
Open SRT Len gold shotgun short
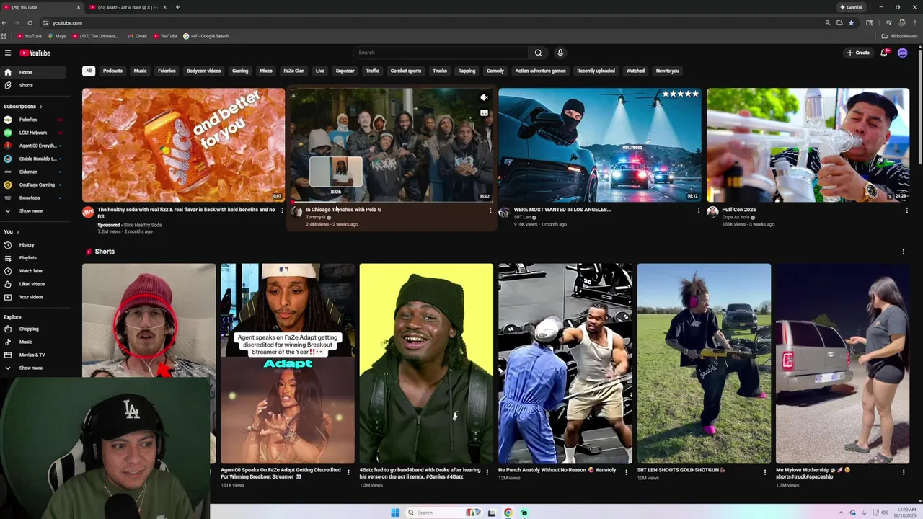tap(704, 363)
